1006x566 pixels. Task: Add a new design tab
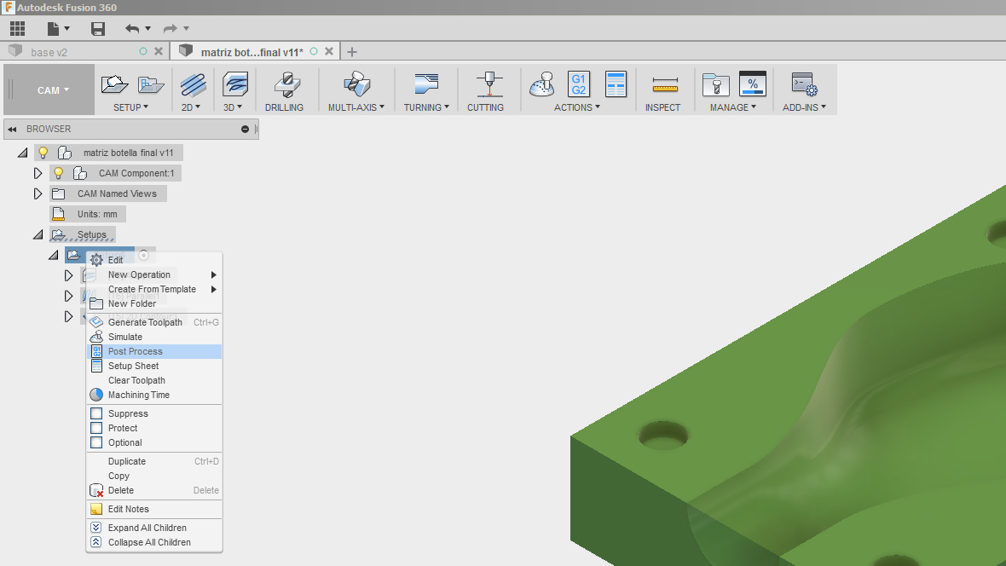coord(351,52)
